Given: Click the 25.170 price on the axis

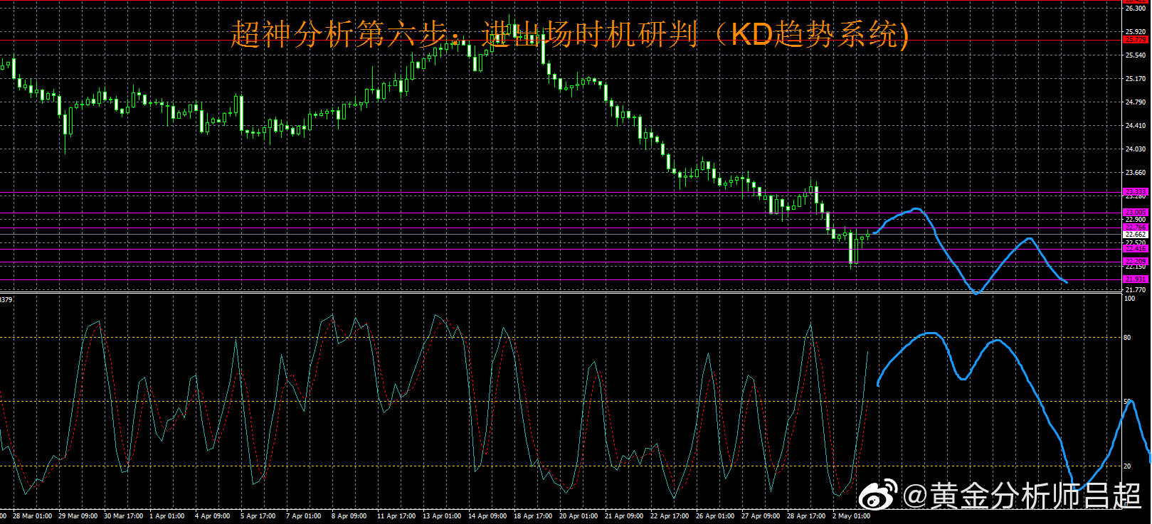Looking at the screenshot, I should tap(1135, 79).
